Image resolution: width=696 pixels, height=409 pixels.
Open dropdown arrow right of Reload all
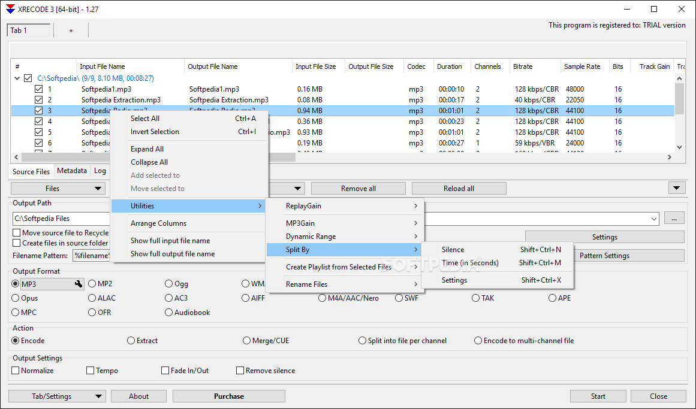pos(676,188)
